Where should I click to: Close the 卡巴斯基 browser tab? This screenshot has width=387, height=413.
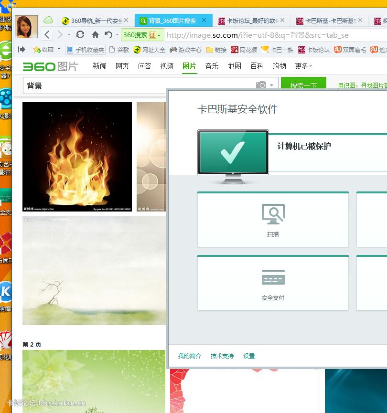point(360,20)
